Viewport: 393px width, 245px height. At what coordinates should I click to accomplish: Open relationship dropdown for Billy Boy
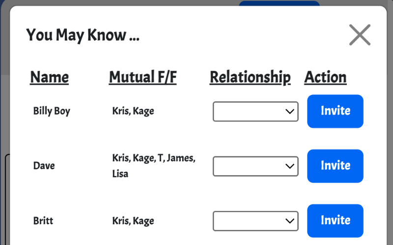[x=255, y=111]
